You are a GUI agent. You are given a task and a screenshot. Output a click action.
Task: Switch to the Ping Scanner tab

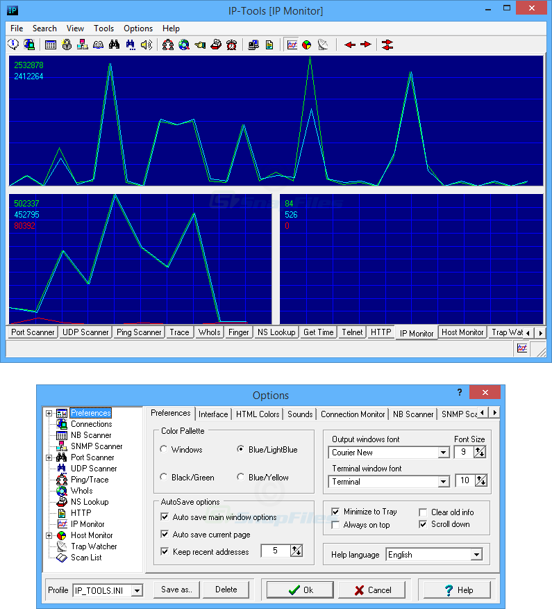click(x=139, y=332)
